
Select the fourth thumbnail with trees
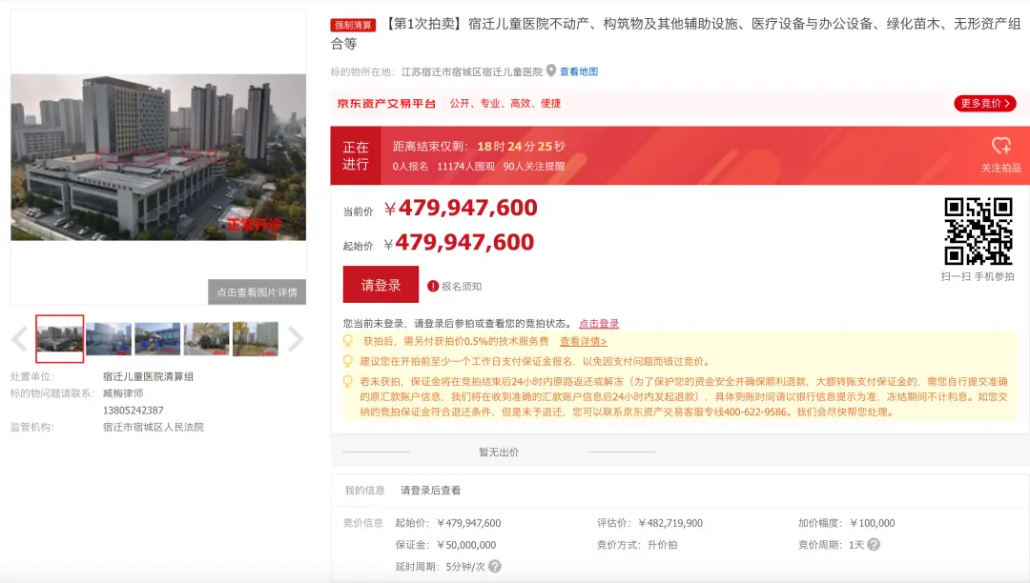(206, 339)
